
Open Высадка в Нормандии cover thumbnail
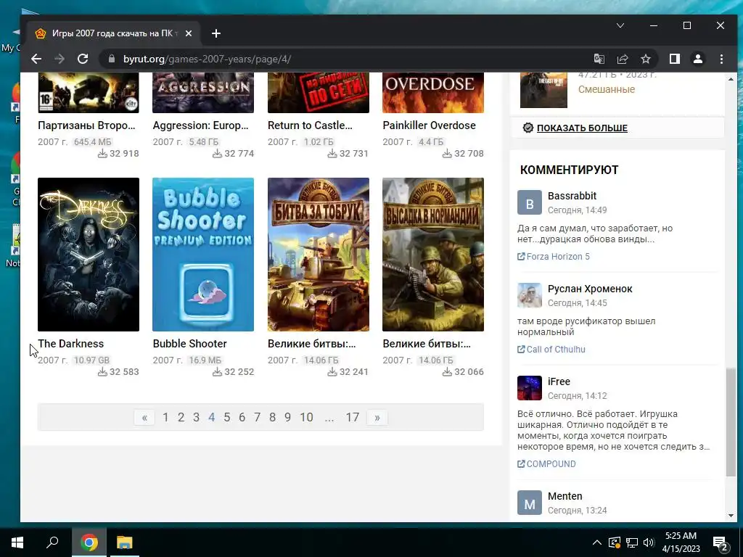tap(433, 255)
